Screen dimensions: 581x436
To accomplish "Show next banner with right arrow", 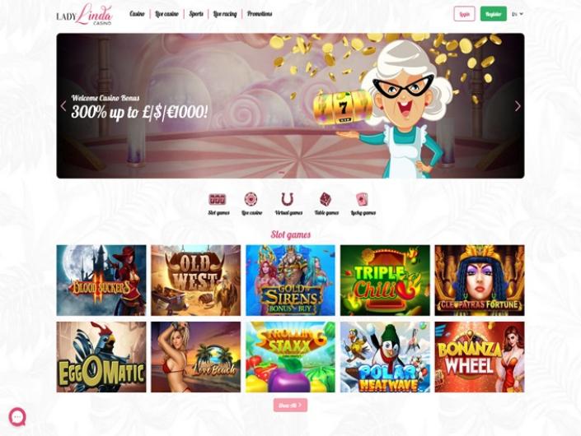I will (x=518, y=106).
